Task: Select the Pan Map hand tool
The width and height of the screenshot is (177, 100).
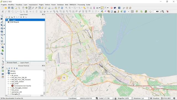Action: coord(23,8)
